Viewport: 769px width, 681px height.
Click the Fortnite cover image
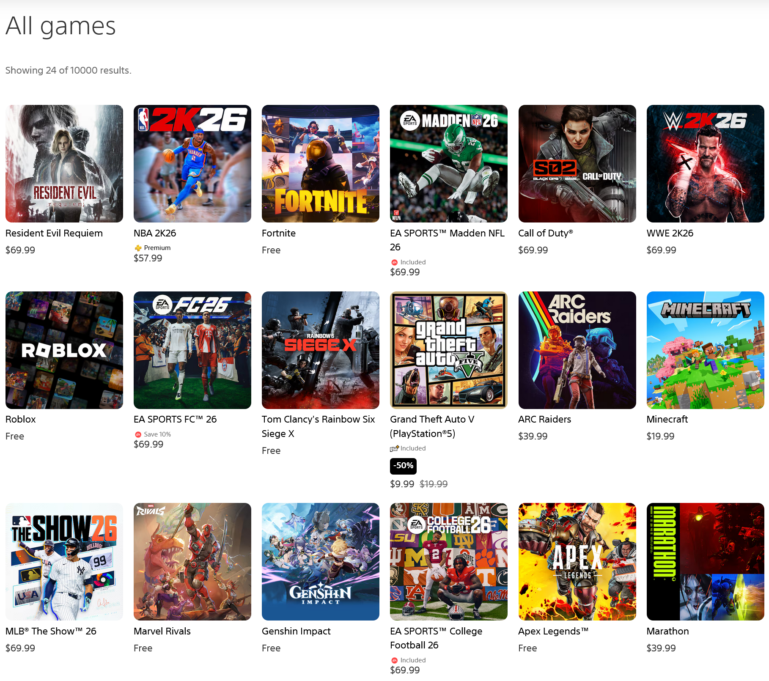coord(321,164)
